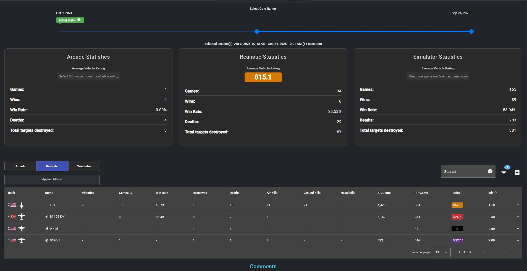Click the Initial stats info icon

(79, 20)
